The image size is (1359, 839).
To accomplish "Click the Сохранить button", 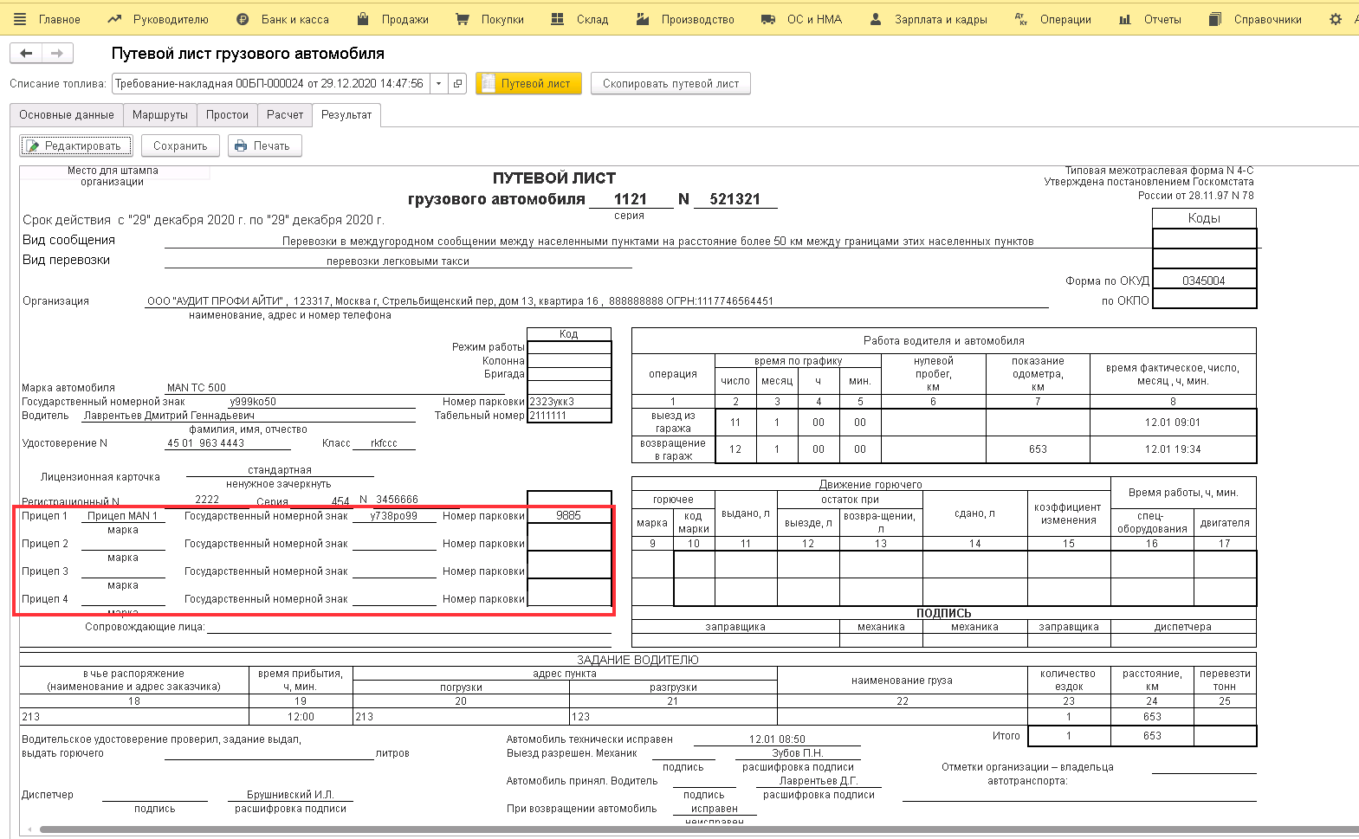I will click(x=180, y=146).
